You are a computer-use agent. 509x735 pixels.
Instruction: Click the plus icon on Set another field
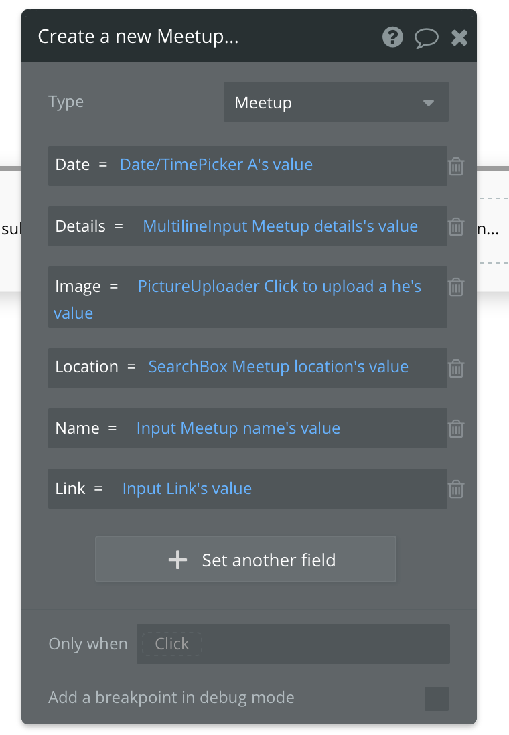177,560
